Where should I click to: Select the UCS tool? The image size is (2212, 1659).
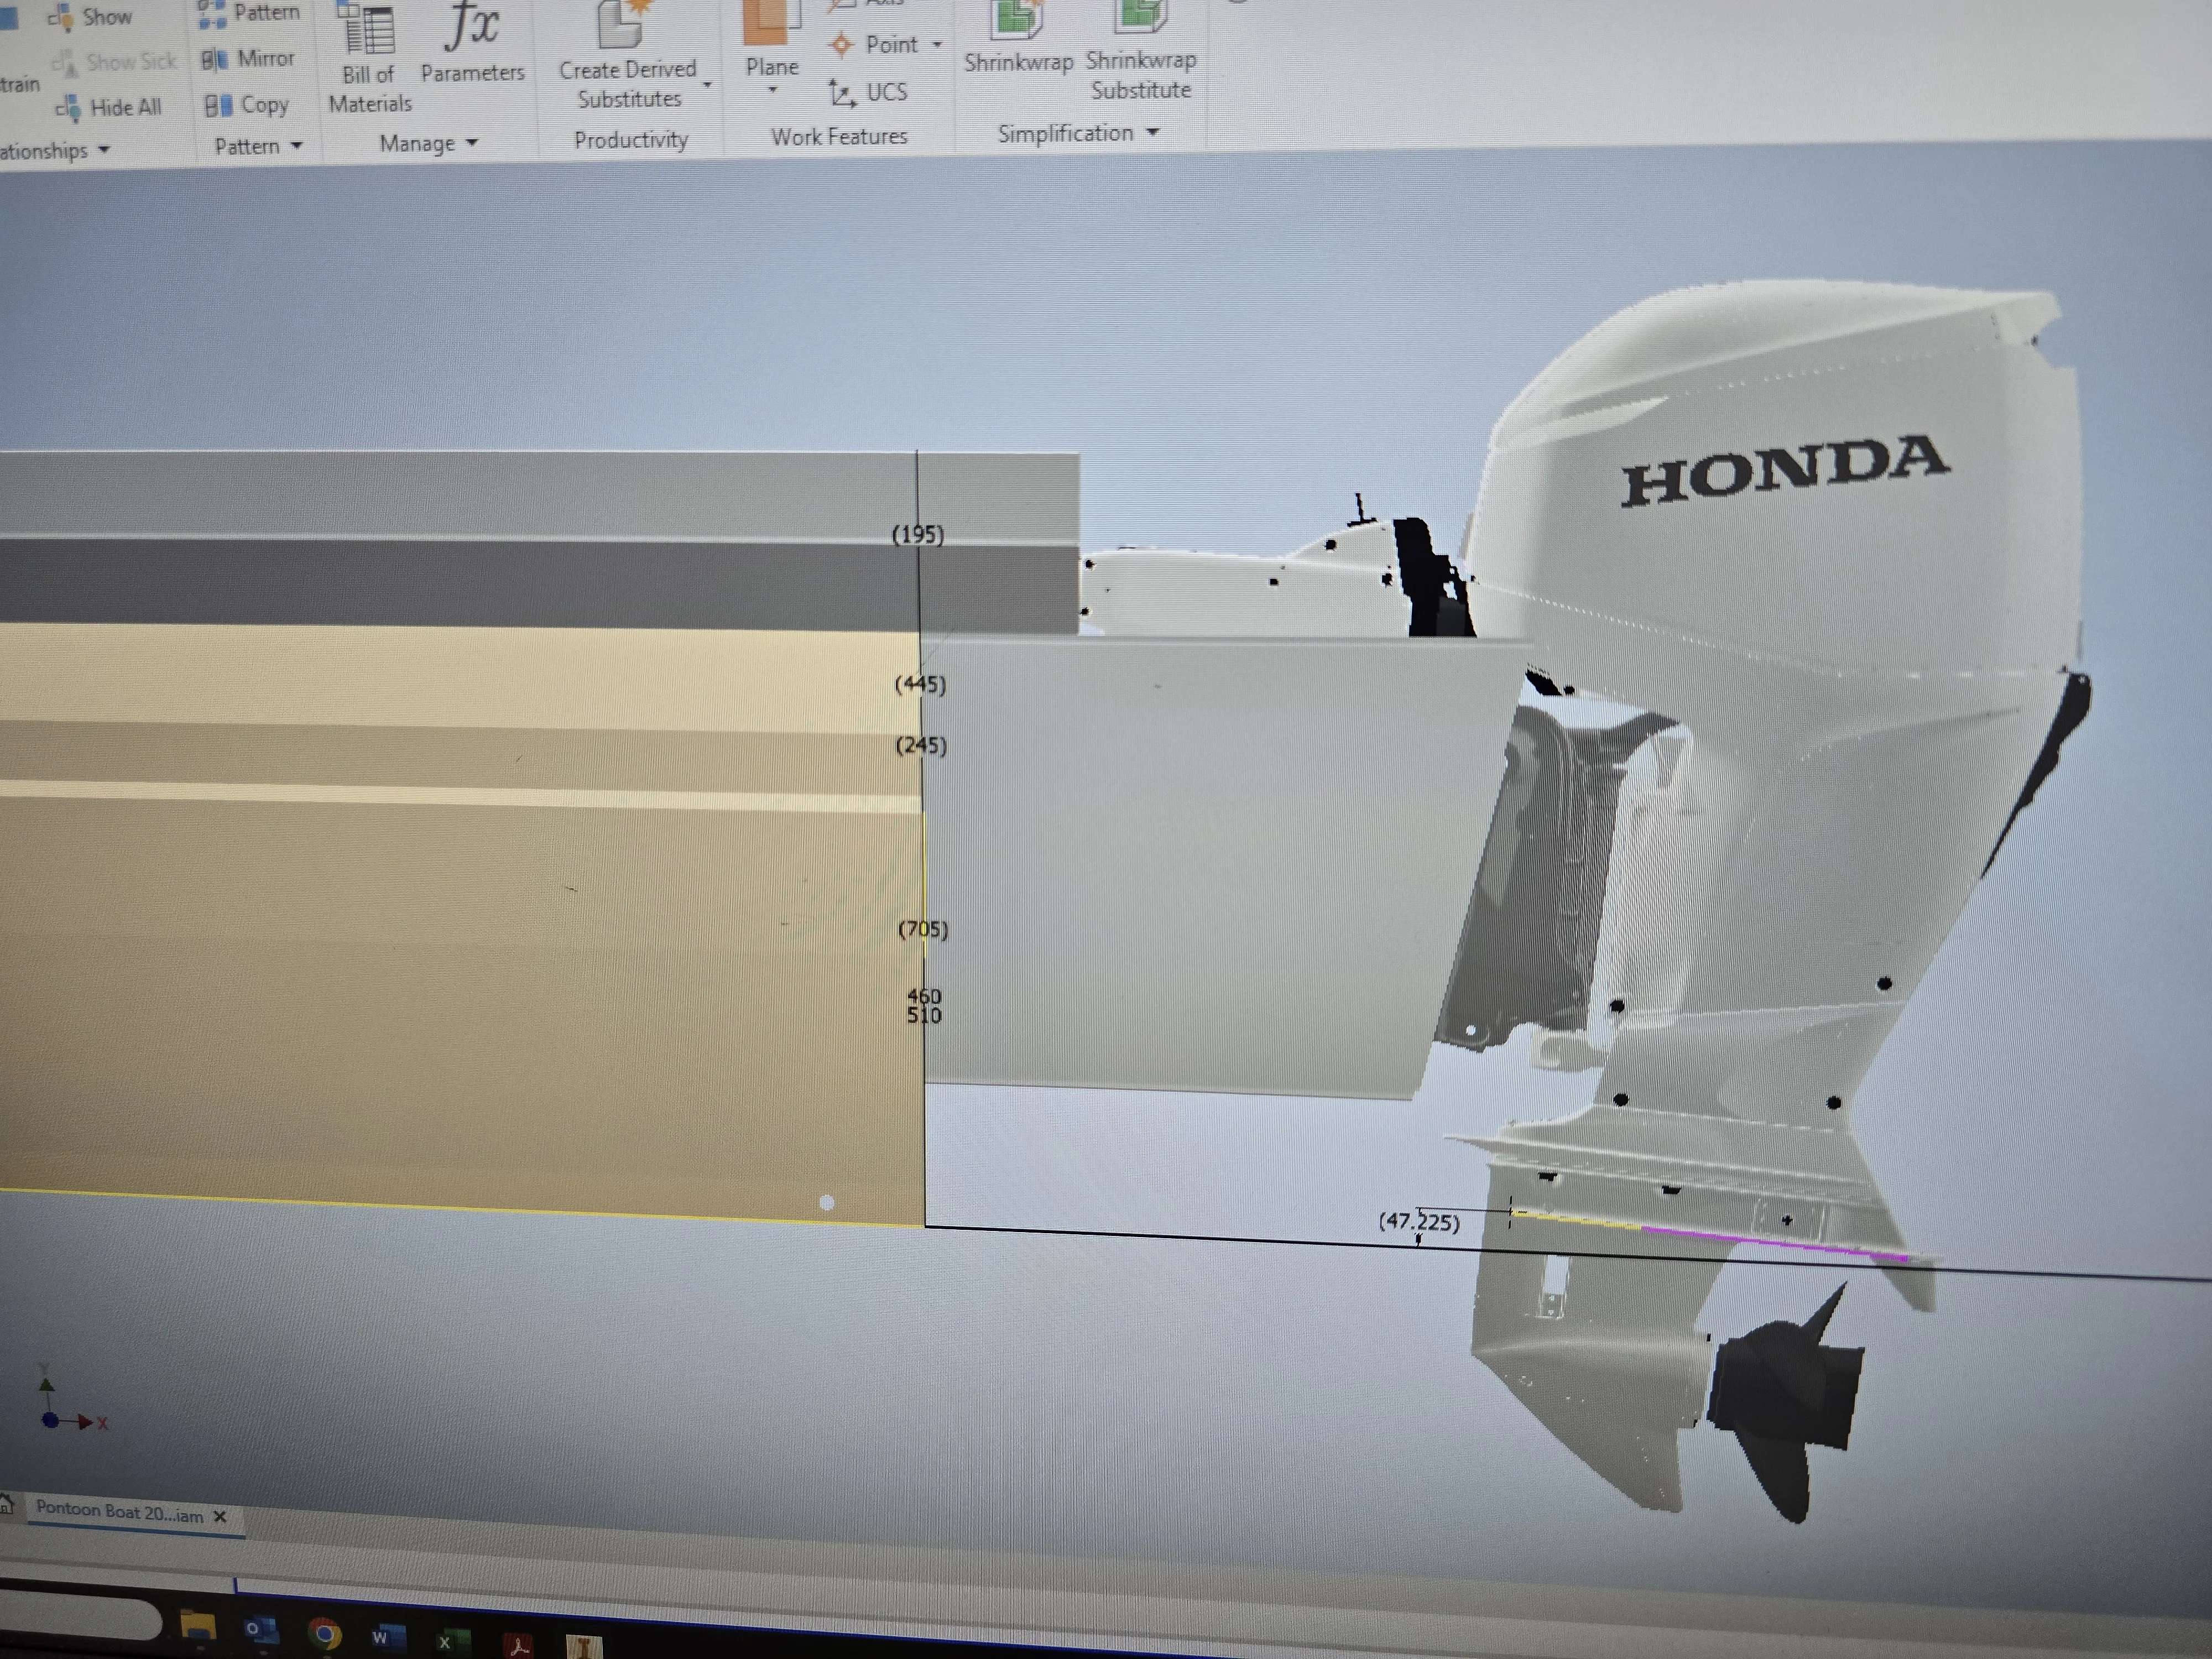point(868,93)
